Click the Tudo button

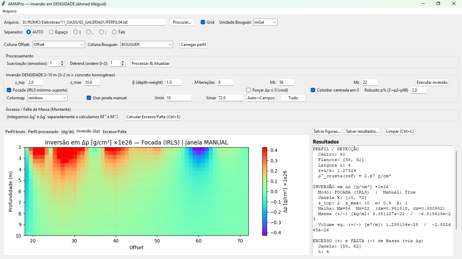pos(293,98)
